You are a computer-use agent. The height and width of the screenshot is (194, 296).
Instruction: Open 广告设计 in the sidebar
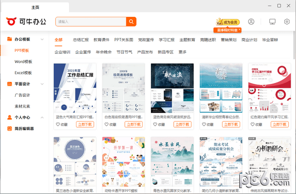pos(22,95)
